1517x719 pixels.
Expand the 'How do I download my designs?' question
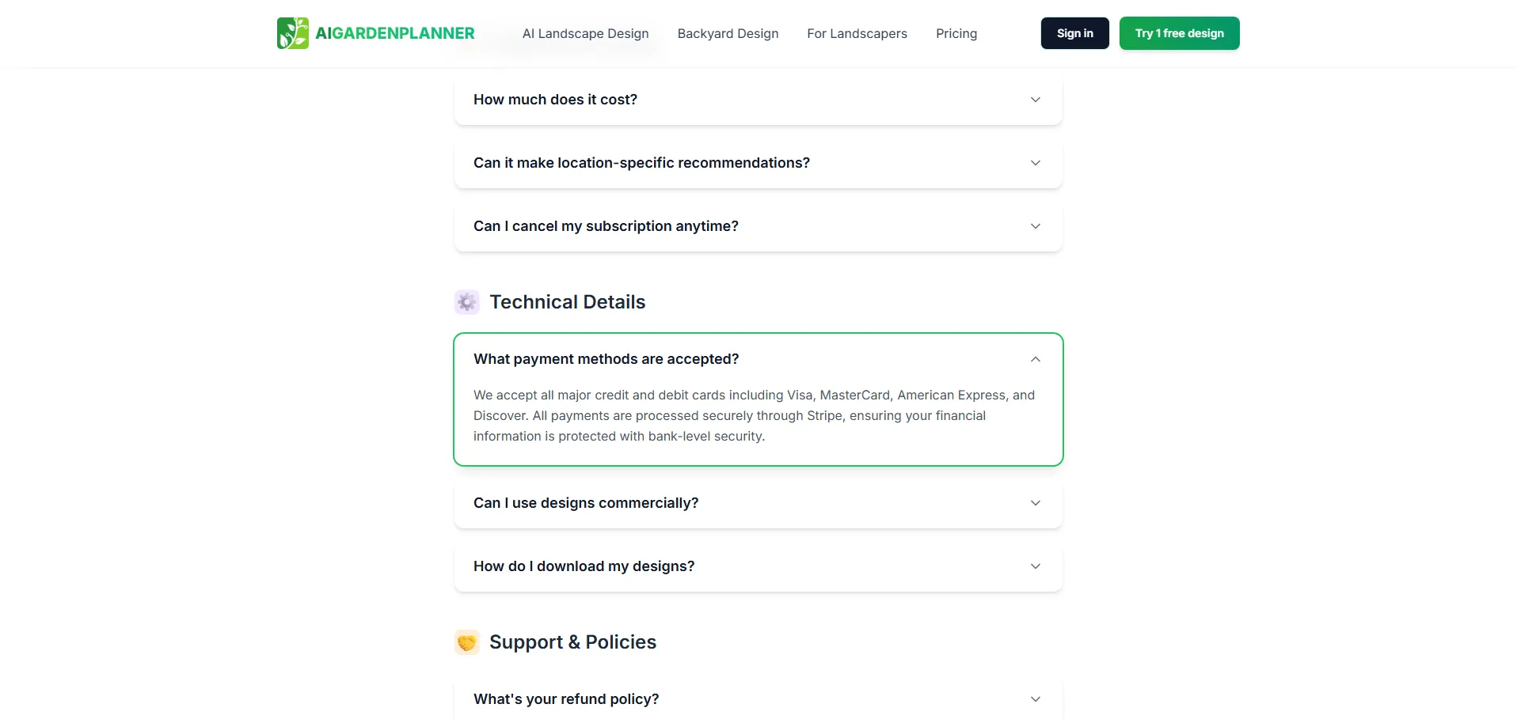point(584,566)
